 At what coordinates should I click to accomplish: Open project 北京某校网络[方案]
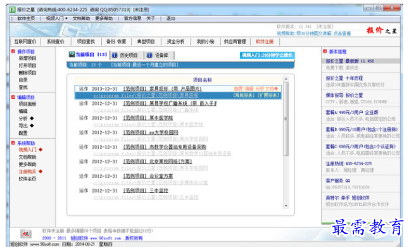click(x=158, y=161)
